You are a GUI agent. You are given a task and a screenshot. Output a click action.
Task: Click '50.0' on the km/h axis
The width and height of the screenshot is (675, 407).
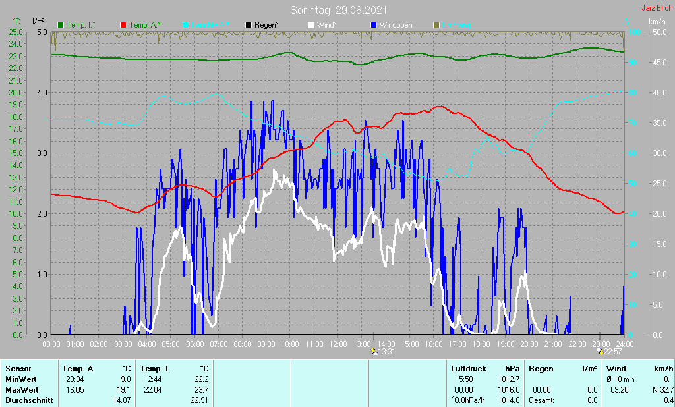pyautogui.click(x=659, y=32)
